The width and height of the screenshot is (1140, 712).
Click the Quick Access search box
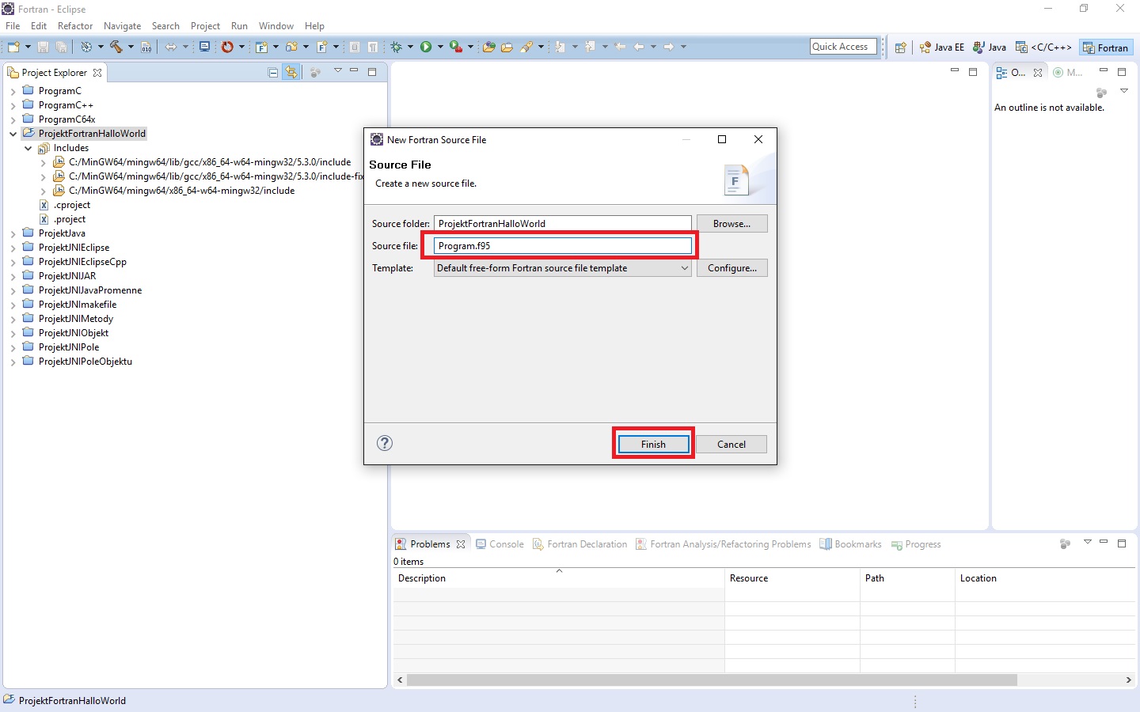[844, 47]
